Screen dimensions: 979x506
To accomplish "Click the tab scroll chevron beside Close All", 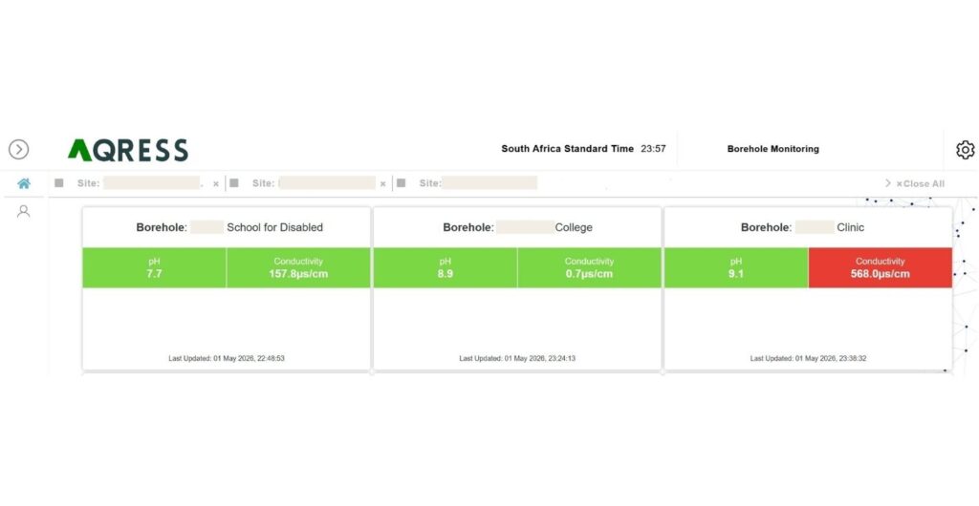I will pyautogui.click(x=888, y=183).
